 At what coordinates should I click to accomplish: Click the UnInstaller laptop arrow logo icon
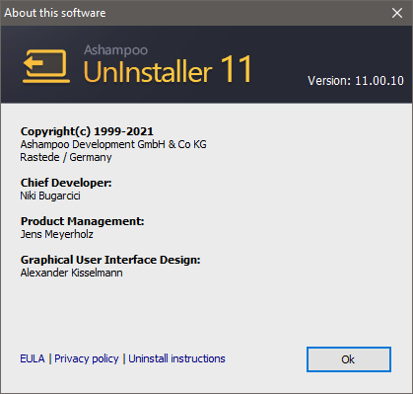pos(46,66)
